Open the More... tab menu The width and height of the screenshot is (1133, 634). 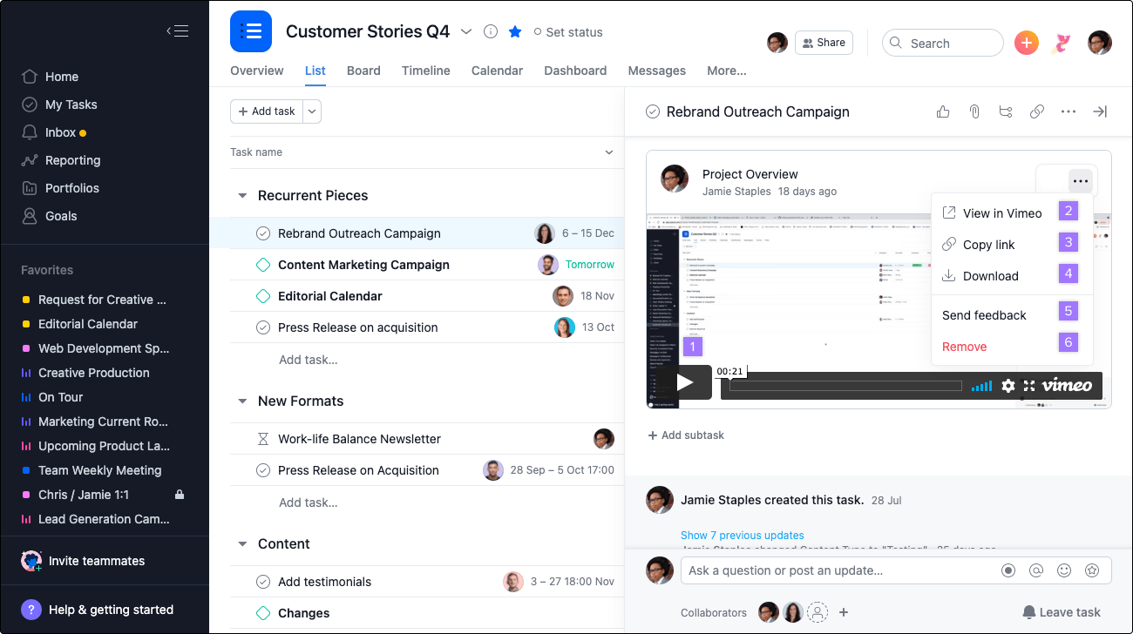click(x=727, y=71)
